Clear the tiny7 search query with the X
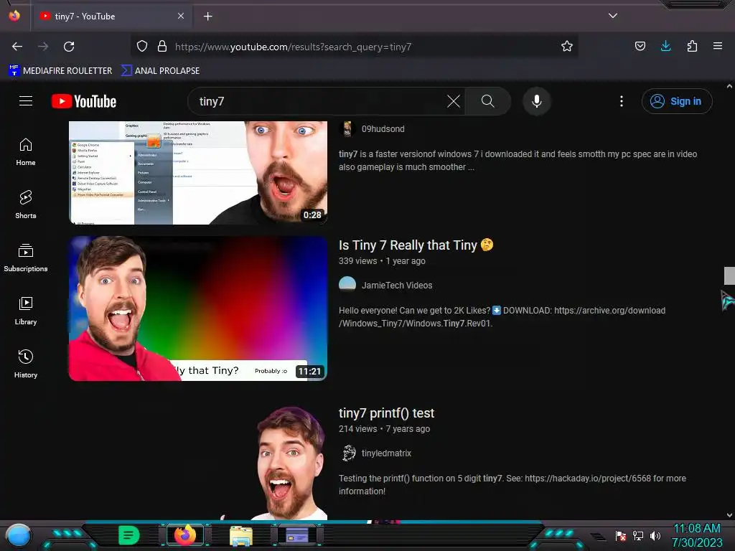Viewport: 735px width, 551px height. click(x=454, y=101)
